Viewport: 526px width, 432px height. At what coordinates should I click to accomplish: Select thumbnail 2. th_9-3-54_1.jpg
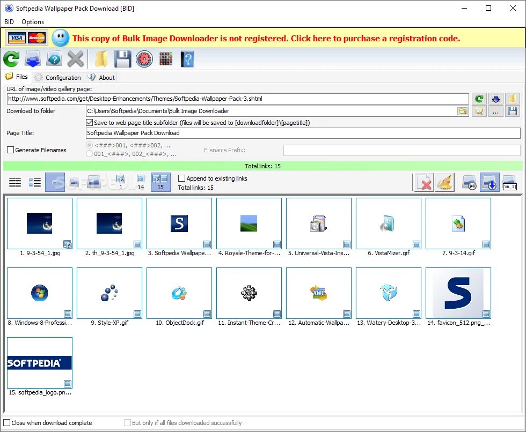click(x=109, y=224)
